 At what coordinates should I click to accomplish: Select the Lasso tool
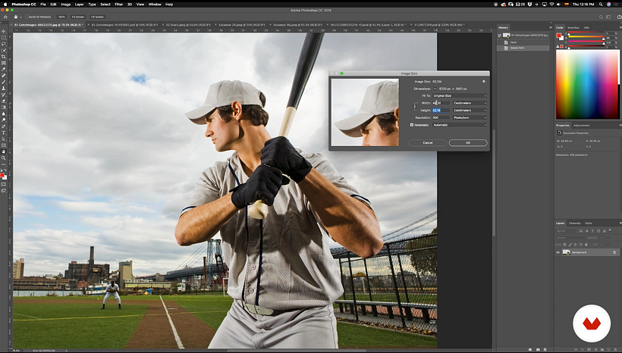[x=4, y=44]
